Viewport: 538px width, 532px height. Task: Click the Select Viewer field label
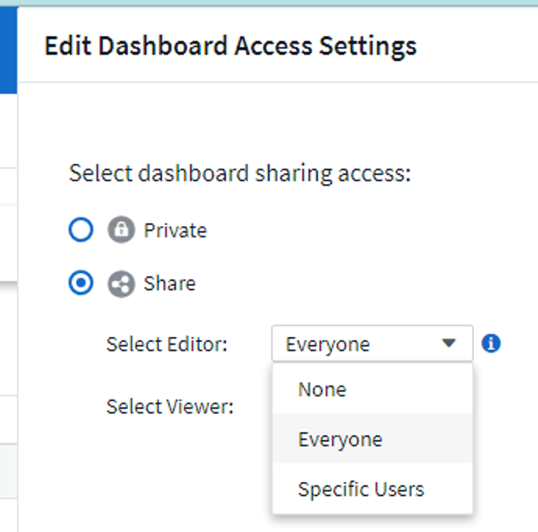pos(170,406)
